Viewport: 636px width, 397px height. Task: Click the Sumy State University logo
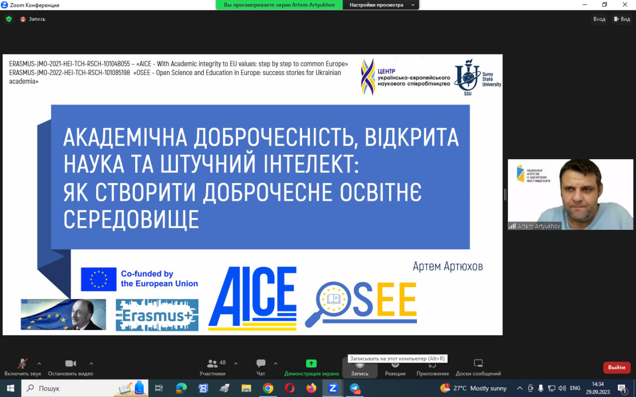477,77
